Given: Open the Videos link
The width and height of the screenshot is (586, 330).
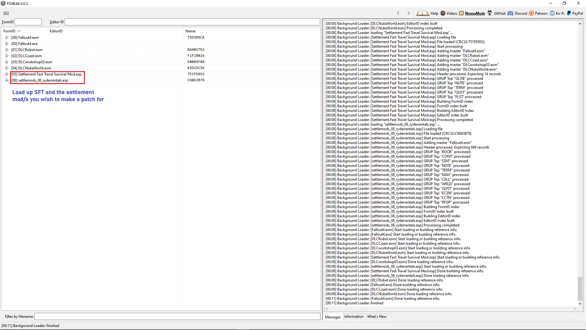Looking at the screenshot, I should tap(452, 13).
